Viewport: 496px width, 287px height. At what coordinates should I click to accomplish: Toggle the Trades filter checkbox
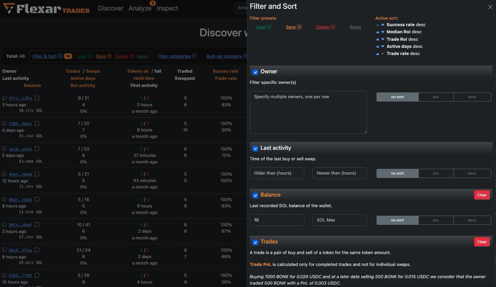point(255,242)
